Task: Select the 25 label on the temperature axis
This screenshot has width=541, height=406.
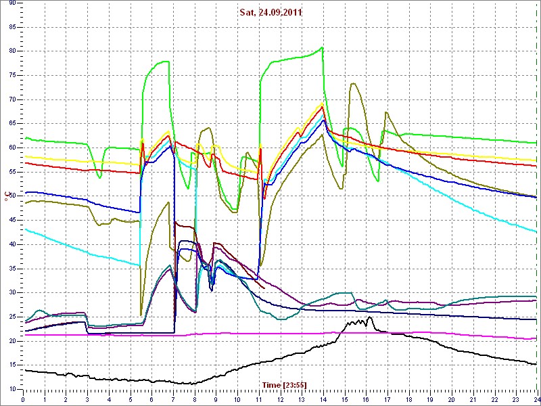Action: [x=11, y=317]
